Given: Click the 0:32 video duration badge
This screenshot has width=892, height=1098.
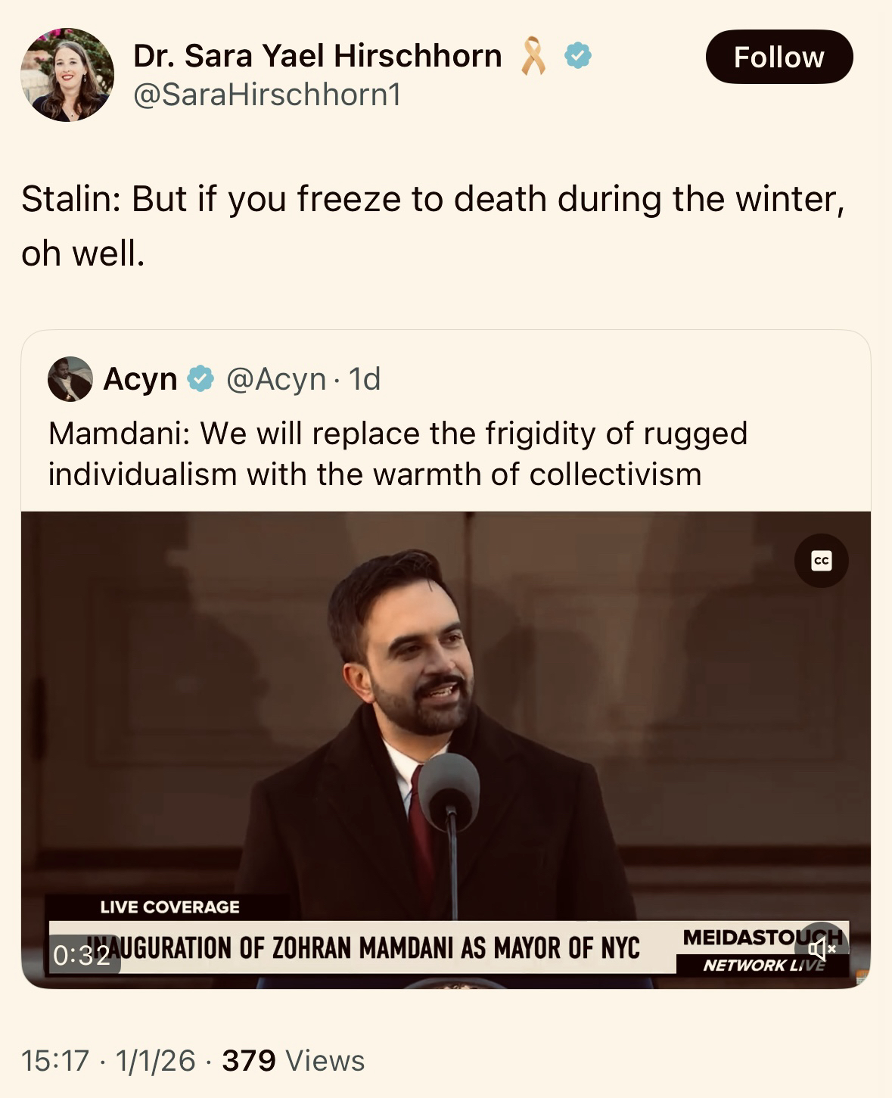Looking at the screenshot, I should pos(82,955).
